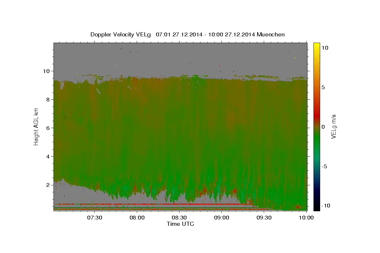This screenshot has width=380, height=253.
Task: Click the '08:00' time tick label
Action: coord(137,218)
